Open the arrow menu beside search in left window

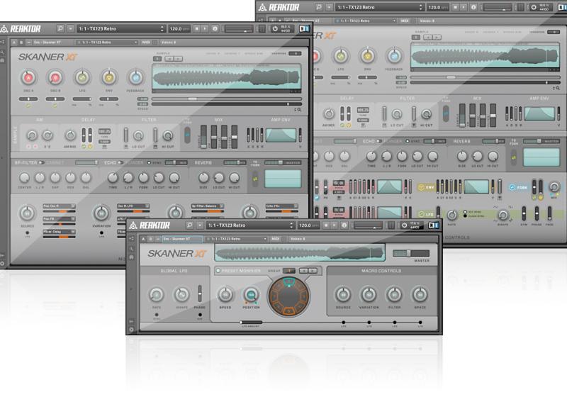click(70, 28)
